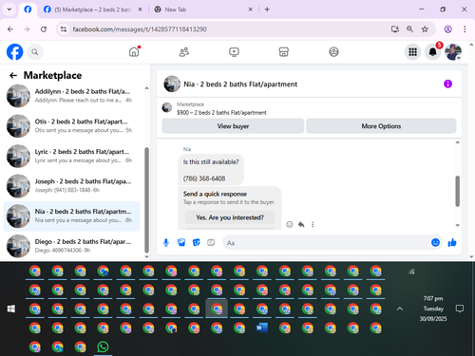Open the Windows notification center icon
Screen dimensions: 475x356
coord(460,309)
